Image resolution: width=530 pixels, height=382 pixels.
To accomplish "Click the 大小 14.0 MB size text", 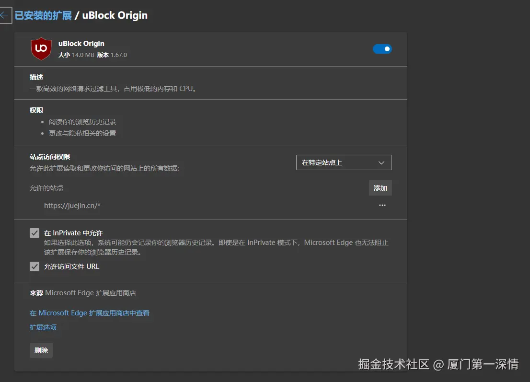I will click(x=76, y=55).
